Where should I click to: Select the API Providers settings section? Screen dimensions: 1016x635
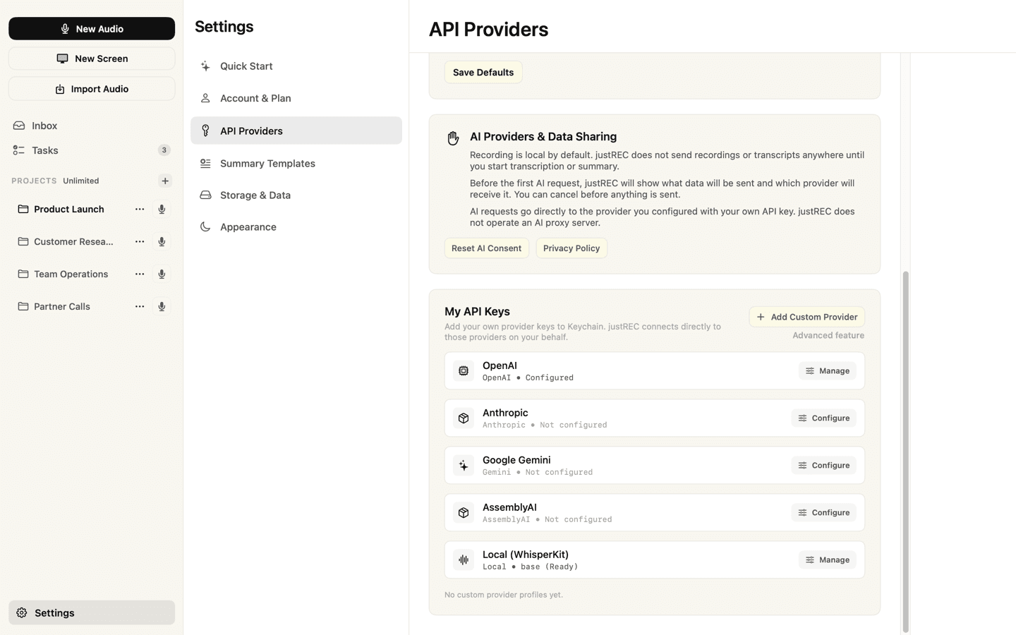296,131
